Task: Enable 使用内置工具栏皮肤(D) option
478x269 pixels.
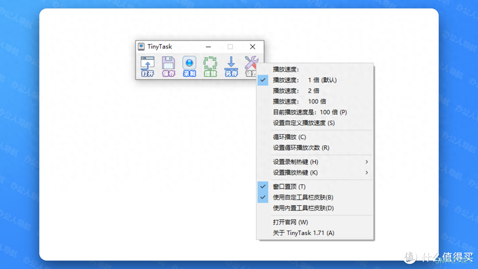Action: coord(315,208)
